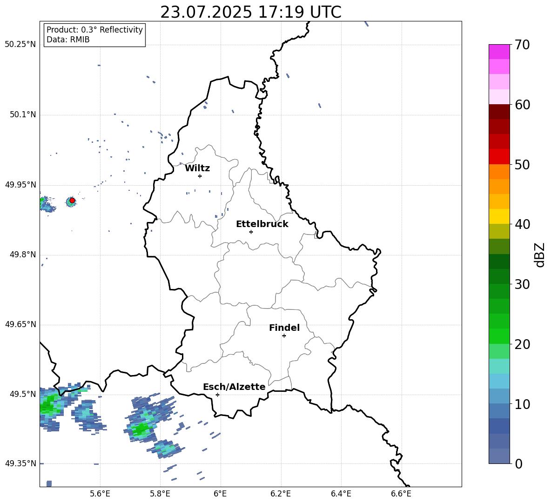
Task: Click the dBZ colorbar label
Action: (x=540, y=255)
